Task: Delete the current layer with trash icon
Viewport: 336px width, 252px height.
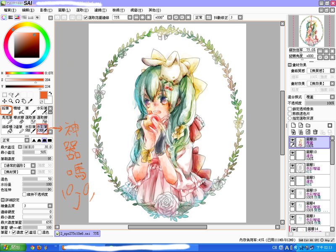Action: pyautogui.click(x=315, y=132)
